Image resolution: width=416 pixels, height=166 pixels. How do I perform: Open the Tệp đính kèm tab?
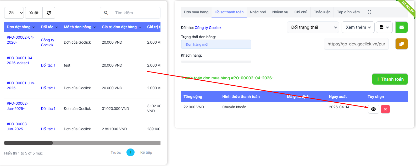tap(348, 12)
